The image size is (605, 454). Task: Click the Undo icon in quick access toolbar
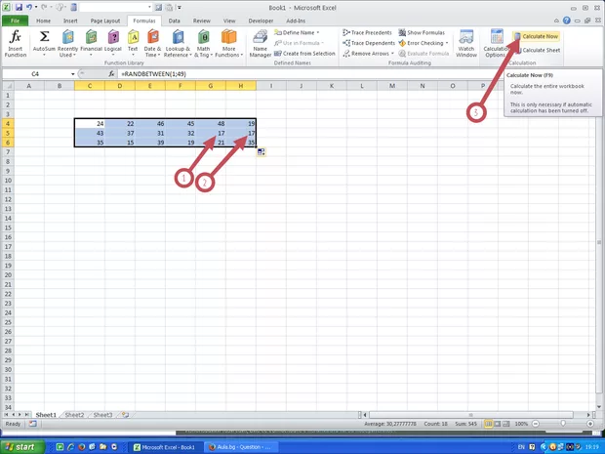click(29, 8)
